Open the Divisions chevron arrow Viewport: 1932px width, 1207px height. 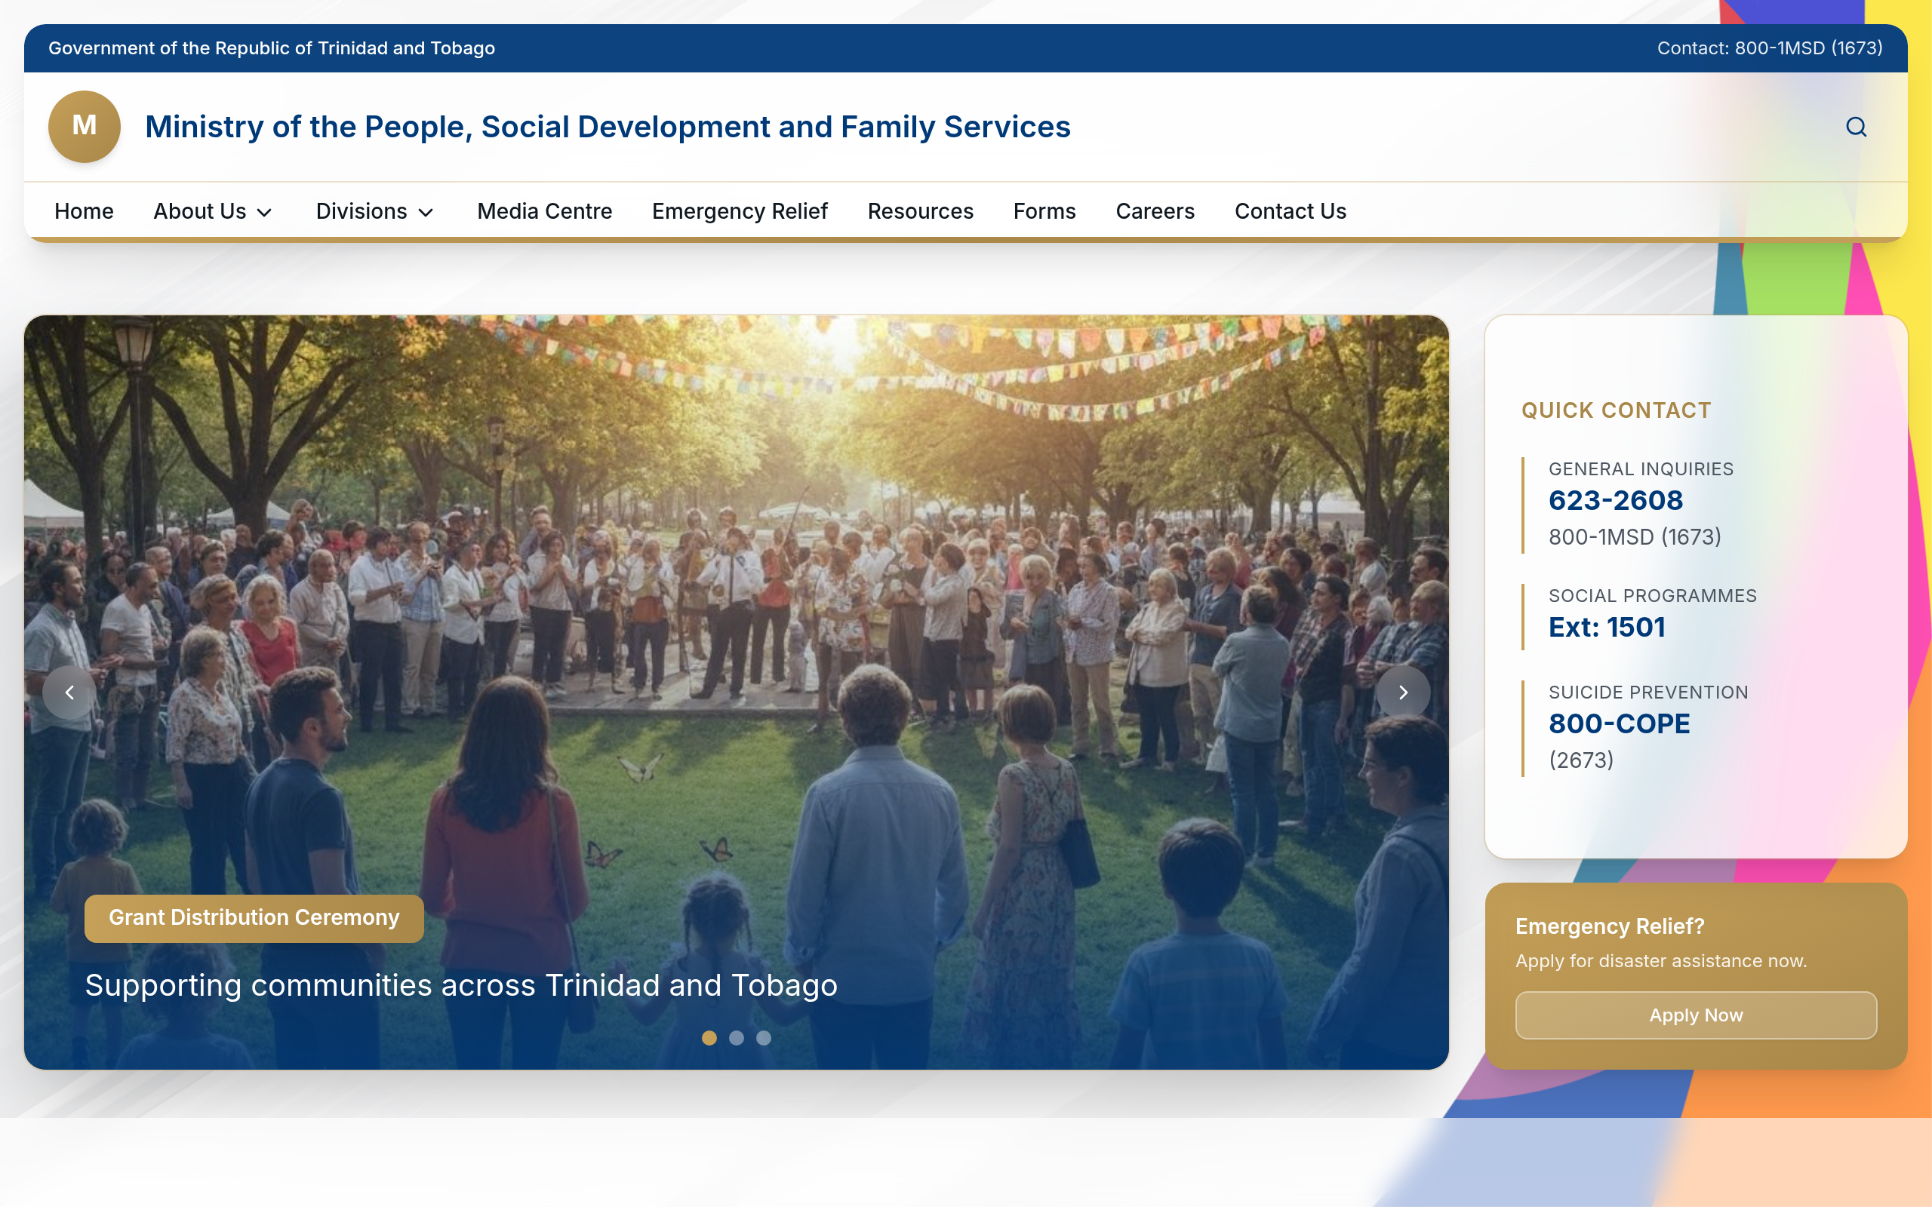coord(426,212)
